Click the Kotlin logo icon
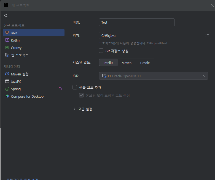This screenshot has height=180, width=215. (x=7, y=40)
